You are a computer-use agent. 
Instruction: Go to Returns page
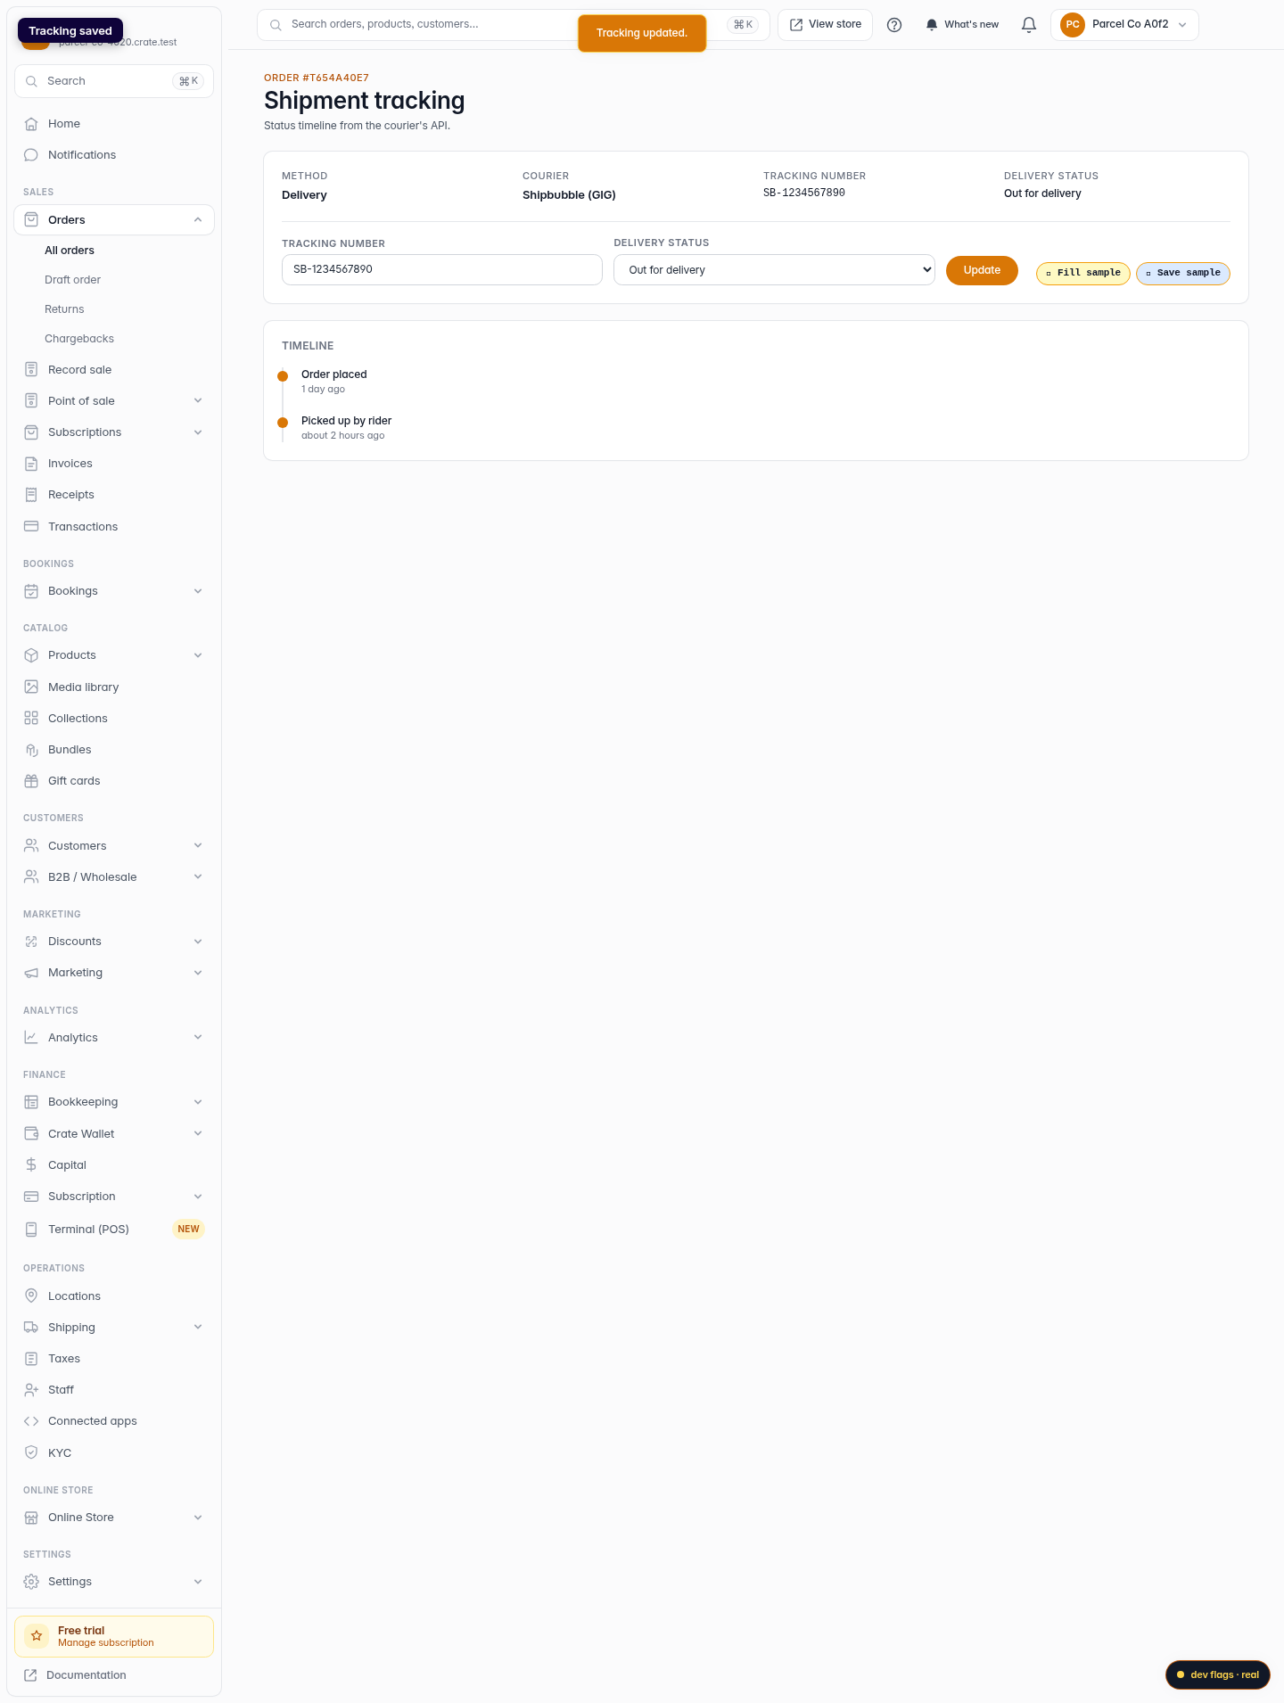click(64, 309)
